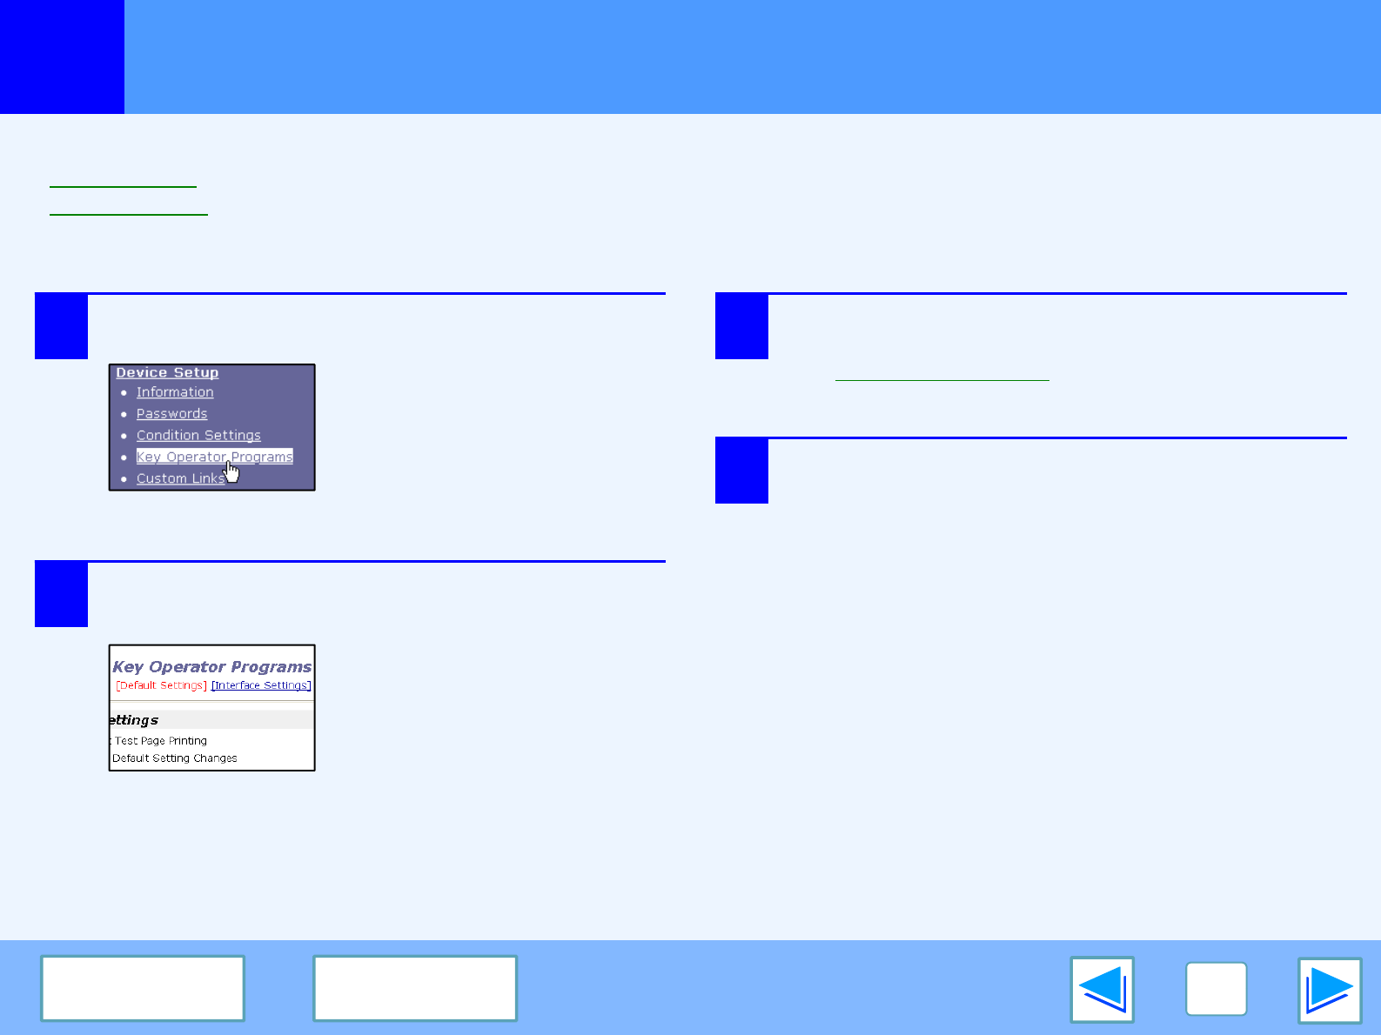Click the highlighted Key Operator Programs link

coord(214,457)
